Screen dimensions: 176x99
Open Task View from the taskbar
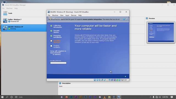(x=16, y=97)
